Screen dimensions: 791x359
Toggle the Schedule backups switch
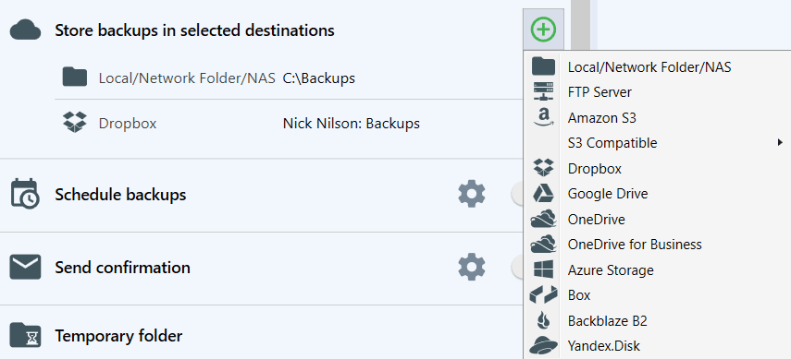click(x=517, y=195)
